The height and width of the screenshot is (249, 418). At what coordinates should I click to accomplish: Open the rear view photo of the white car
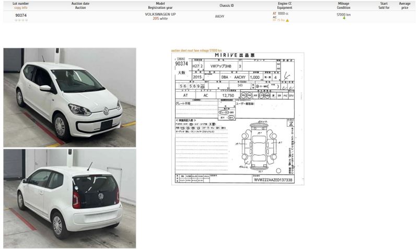69,199
